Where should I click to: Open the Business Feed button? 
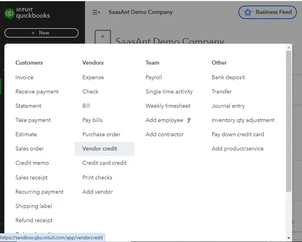pyautogui.click(x=268, y=12)
